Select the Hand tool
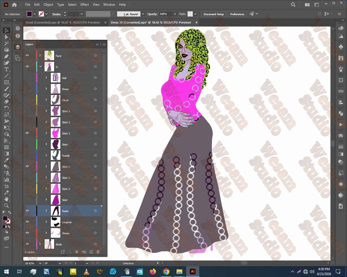The height and width of the screenshot is (277, 347). pyautogui.click(x=7, y=199)
